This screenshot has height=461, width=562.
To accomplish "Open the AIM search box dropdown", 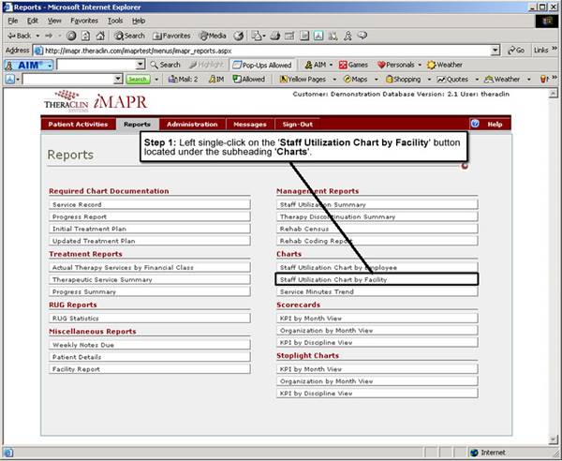I will (x=140, y=65).
